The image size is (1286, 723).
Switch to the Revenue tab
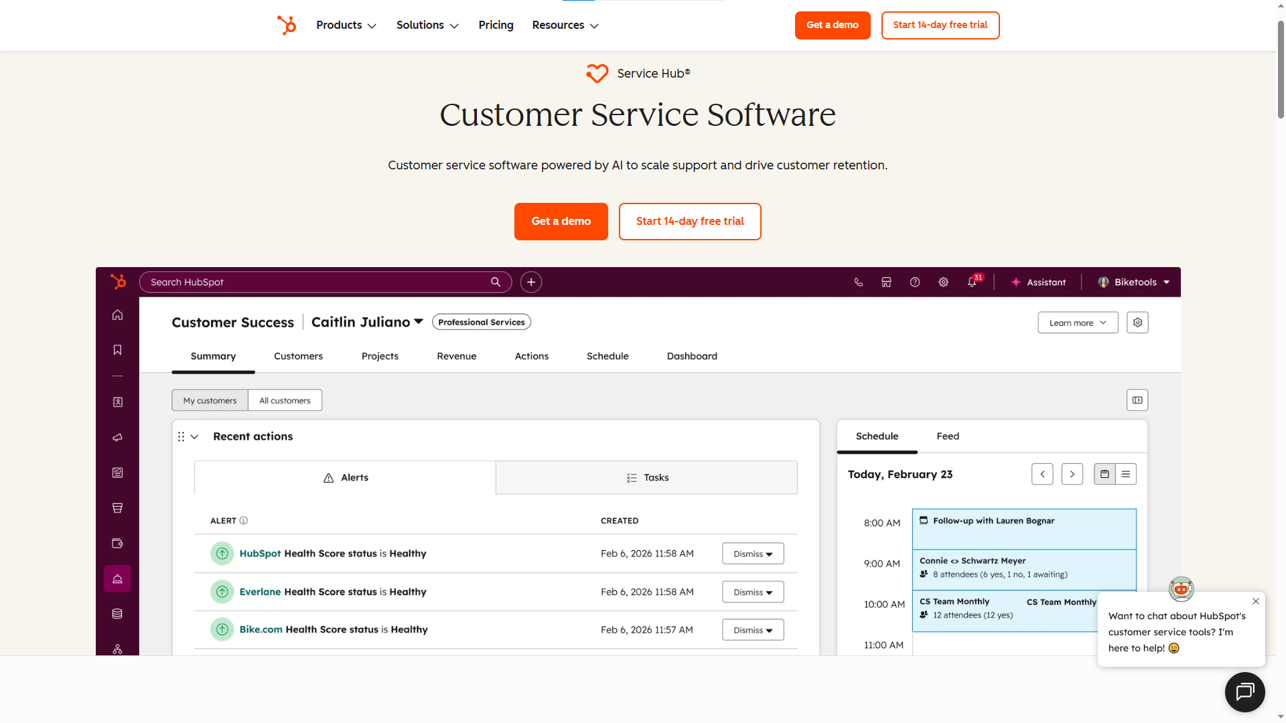(x=457, y=356)
